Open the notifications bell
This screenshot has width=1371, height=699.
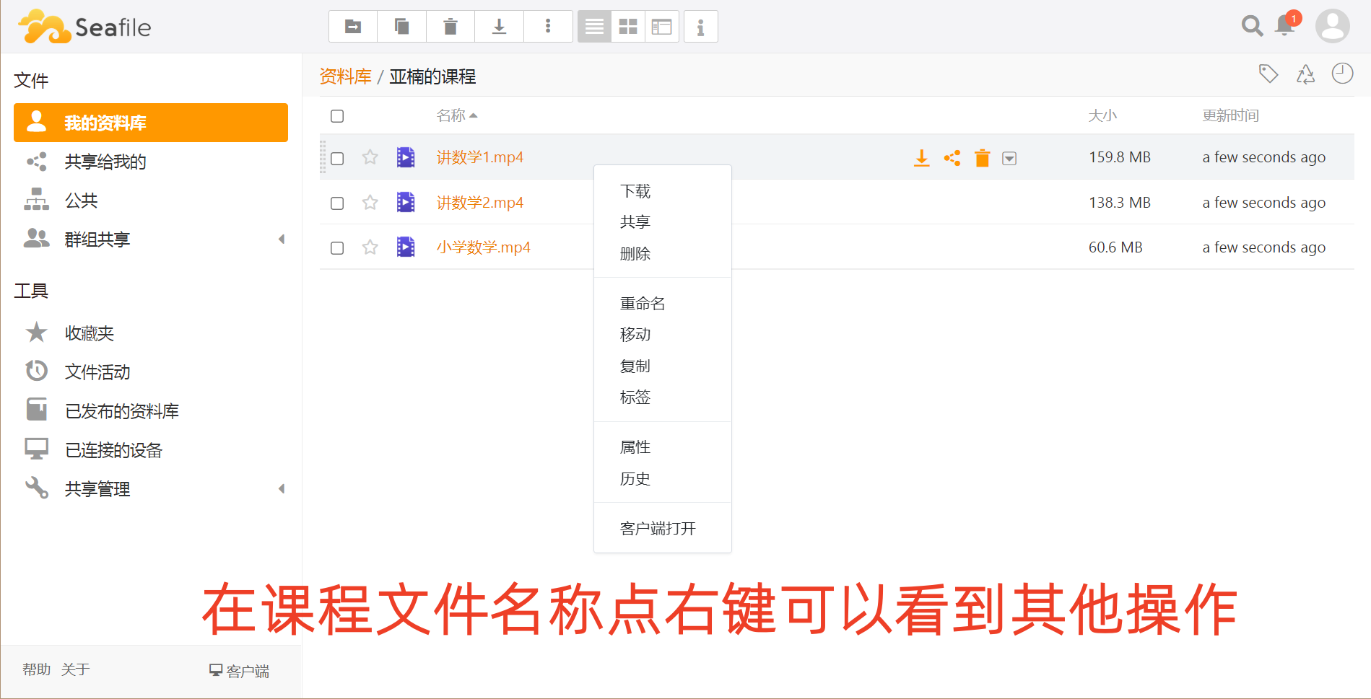(x=1285, y=25)
